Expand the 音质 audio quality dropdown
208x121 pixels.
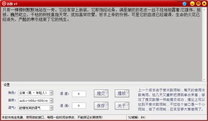click(x=51, y=101)
